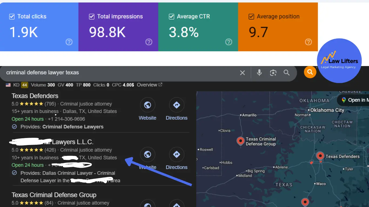
Task: Click Roswell on the map
Action: pyautogui.click(x=206, y=150)
